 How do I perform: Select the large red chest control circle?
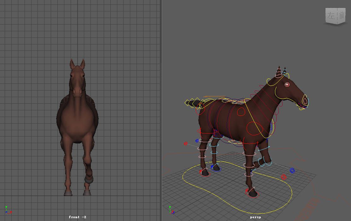pos(254,128)
